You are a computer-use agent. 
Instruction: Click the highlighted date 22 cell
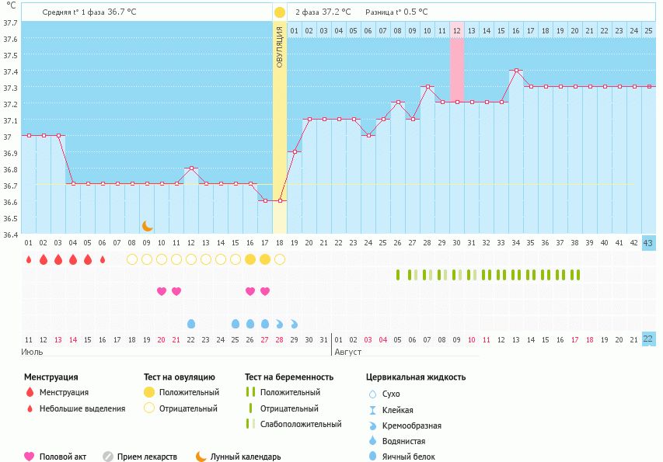point(648,339)
